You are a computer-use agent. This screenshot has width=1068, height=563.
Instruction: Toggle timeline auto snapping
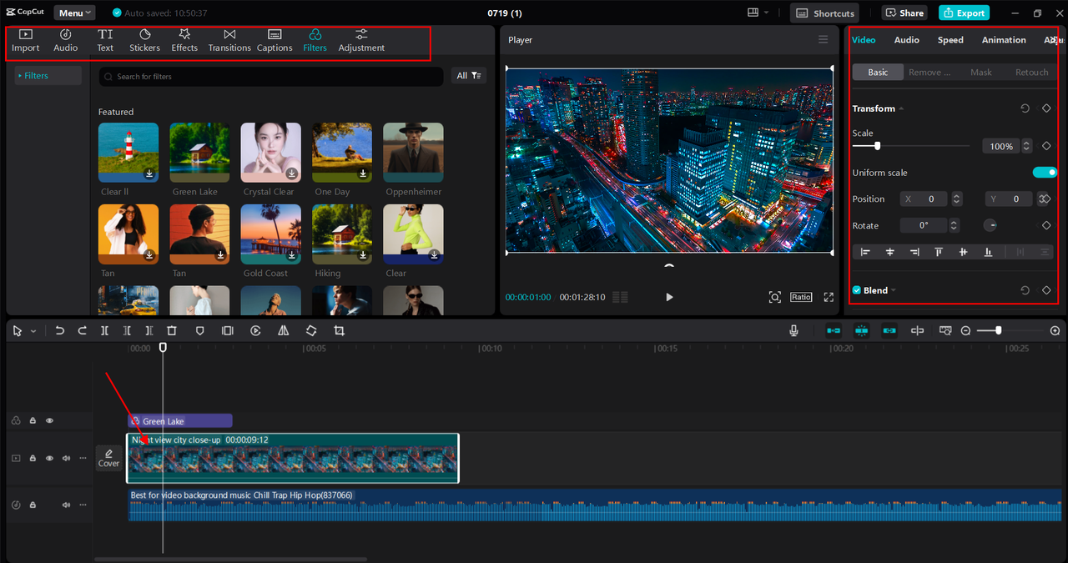[861, 331]
